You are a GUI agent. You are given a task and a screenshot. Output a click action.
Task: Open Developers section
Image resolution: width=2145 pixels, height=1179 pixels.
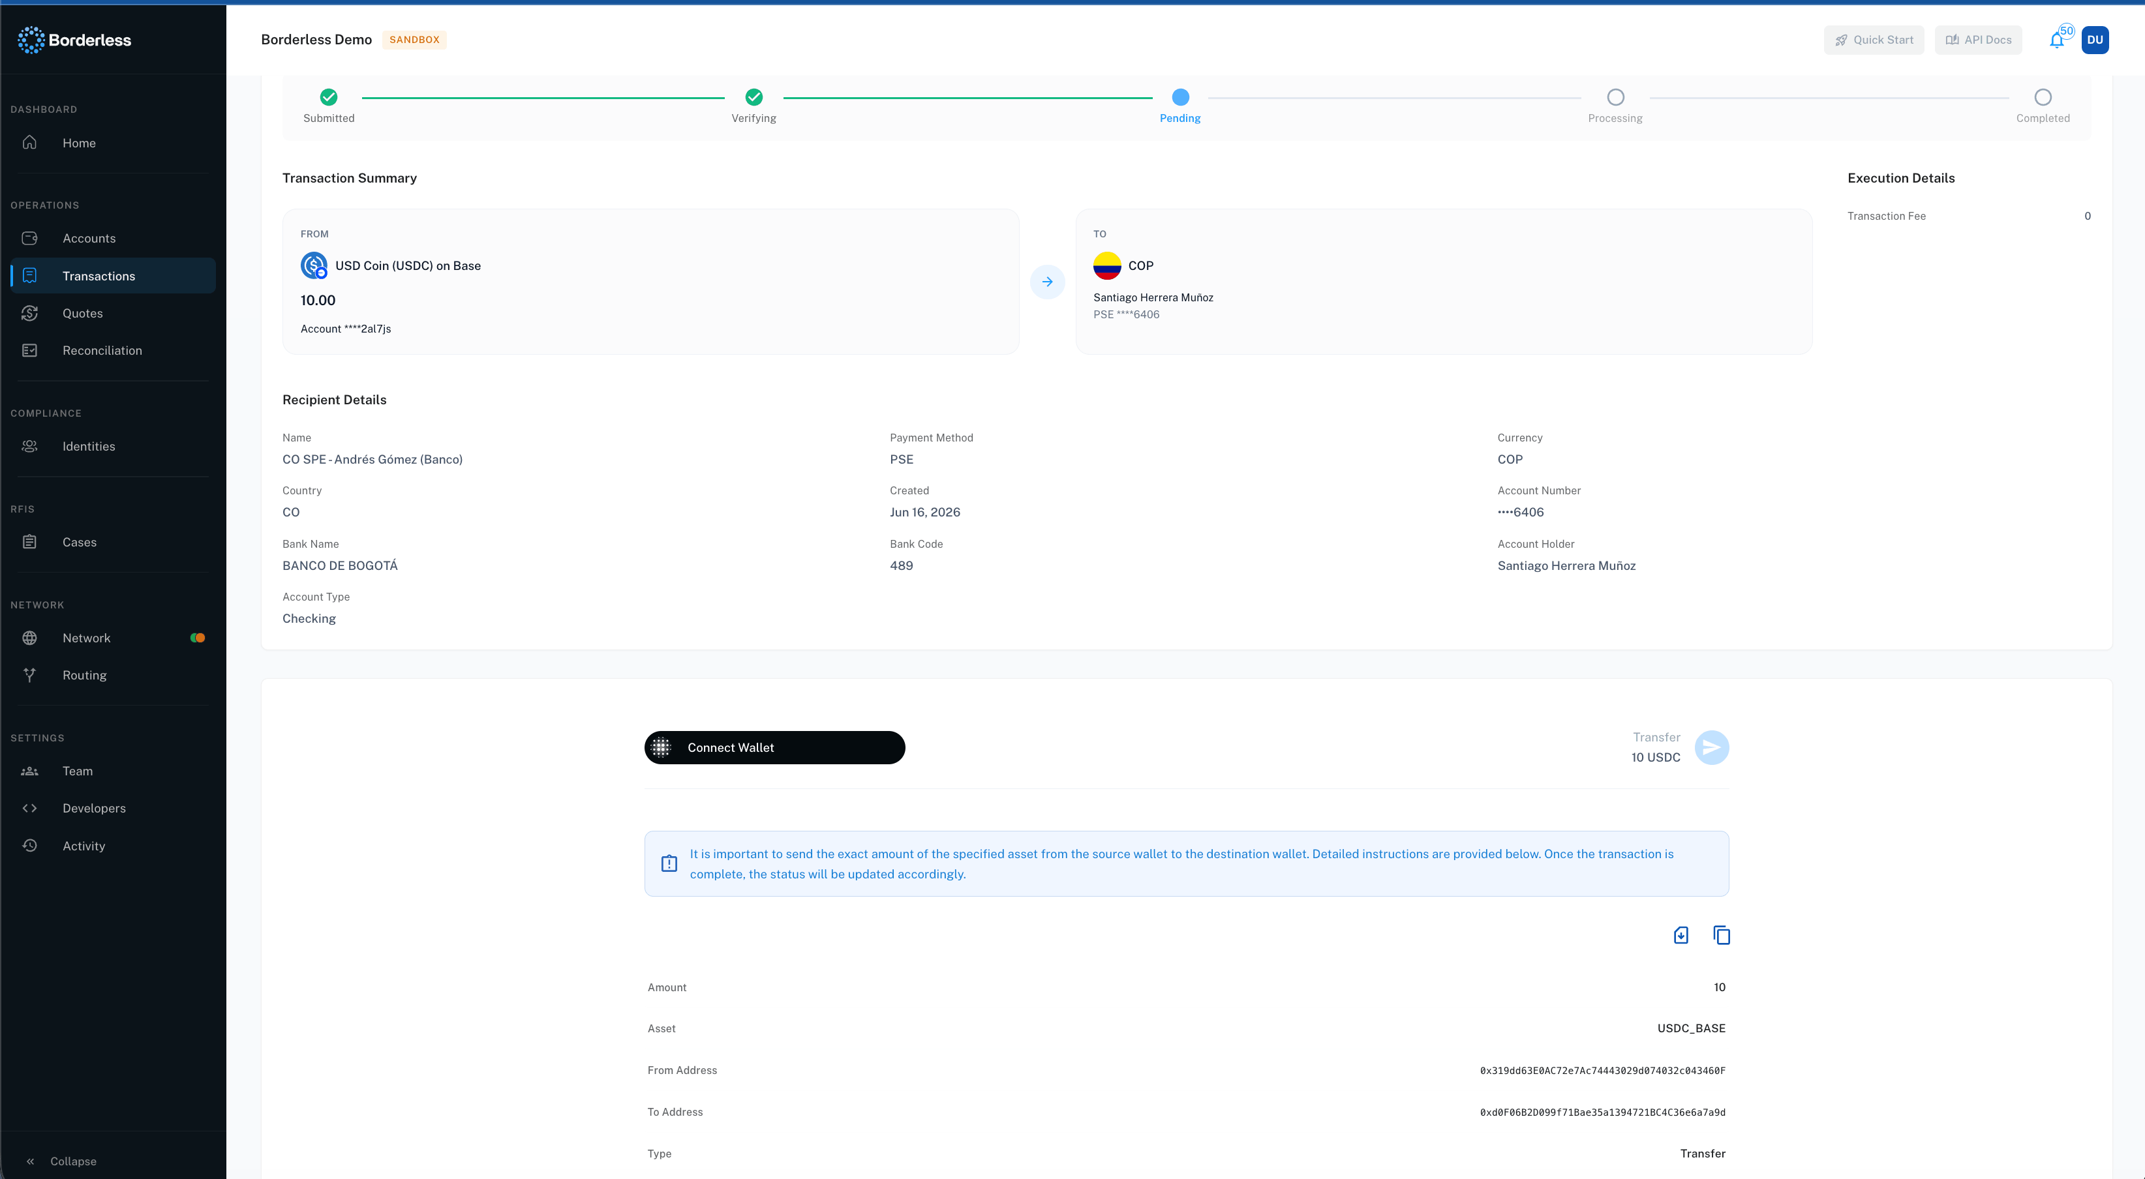tap(112, 809)
